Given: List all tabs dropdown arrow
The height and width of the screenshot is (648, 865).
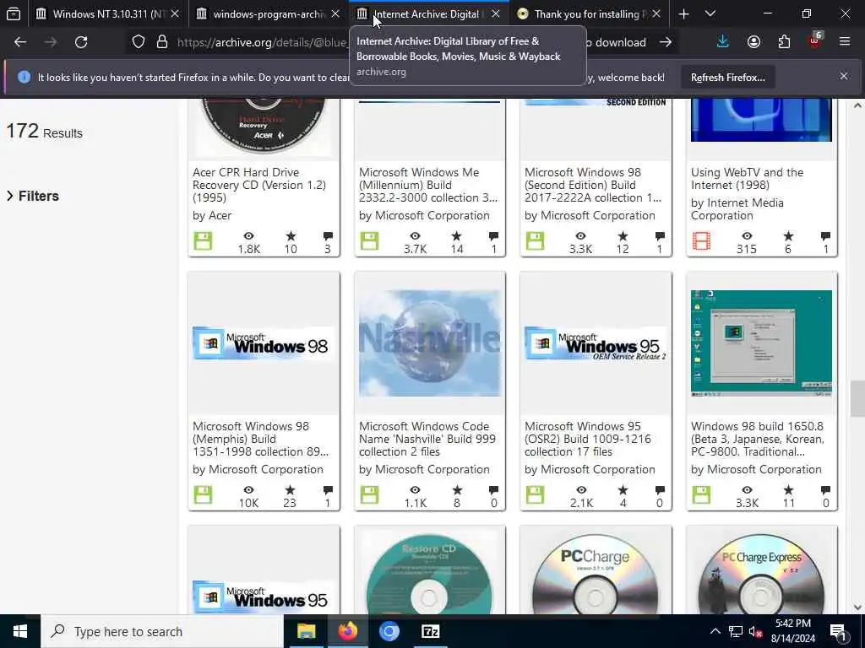Looking at the screenshot, I should coord(710,13).
